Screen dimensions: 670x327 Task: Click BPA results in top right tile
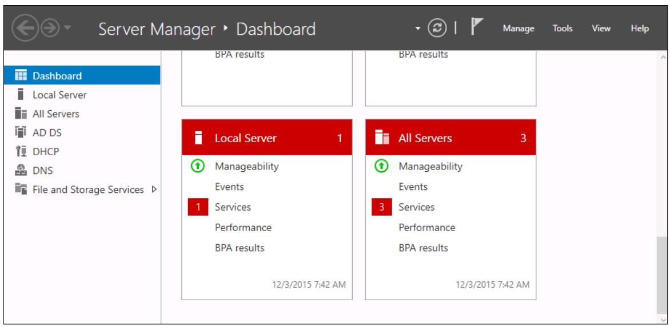(x=424, y=55)
